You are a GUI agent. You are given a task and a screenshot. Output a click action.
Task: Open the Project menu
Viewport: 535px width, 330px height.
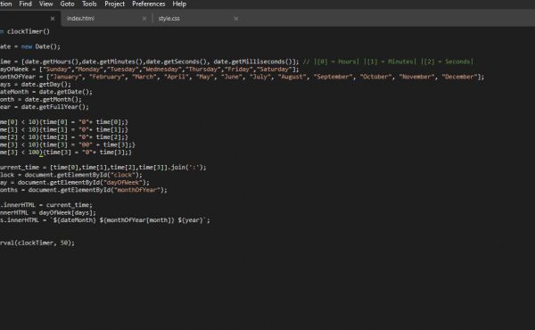tap(115, 4)
